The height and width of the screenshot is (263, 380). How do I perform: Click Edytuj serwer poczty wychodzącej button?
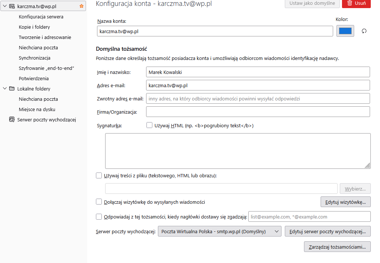pos(328,231)
